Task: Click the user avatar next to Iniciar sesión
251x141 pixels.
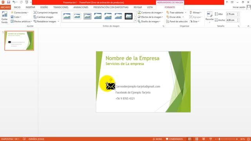Action: pyautogui.click(x=249, y=7)
